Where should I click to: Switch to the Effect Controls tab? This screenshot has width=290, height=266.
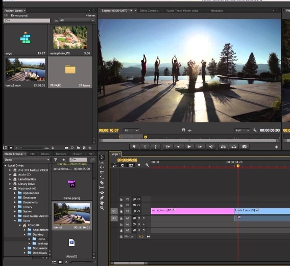coord(149,11)
